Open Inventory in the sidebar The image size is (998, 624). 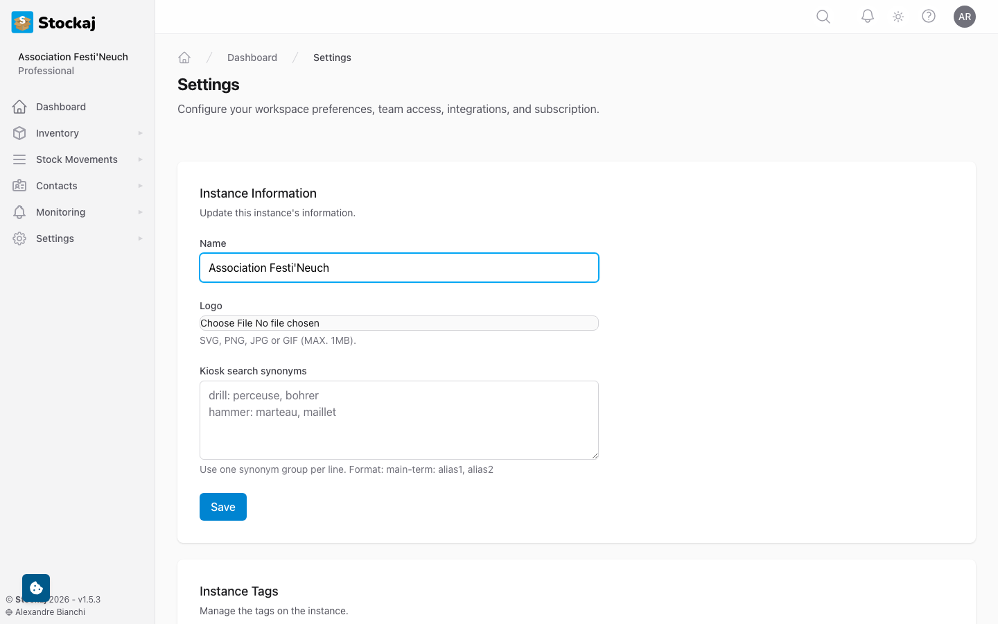coord(78,133)
